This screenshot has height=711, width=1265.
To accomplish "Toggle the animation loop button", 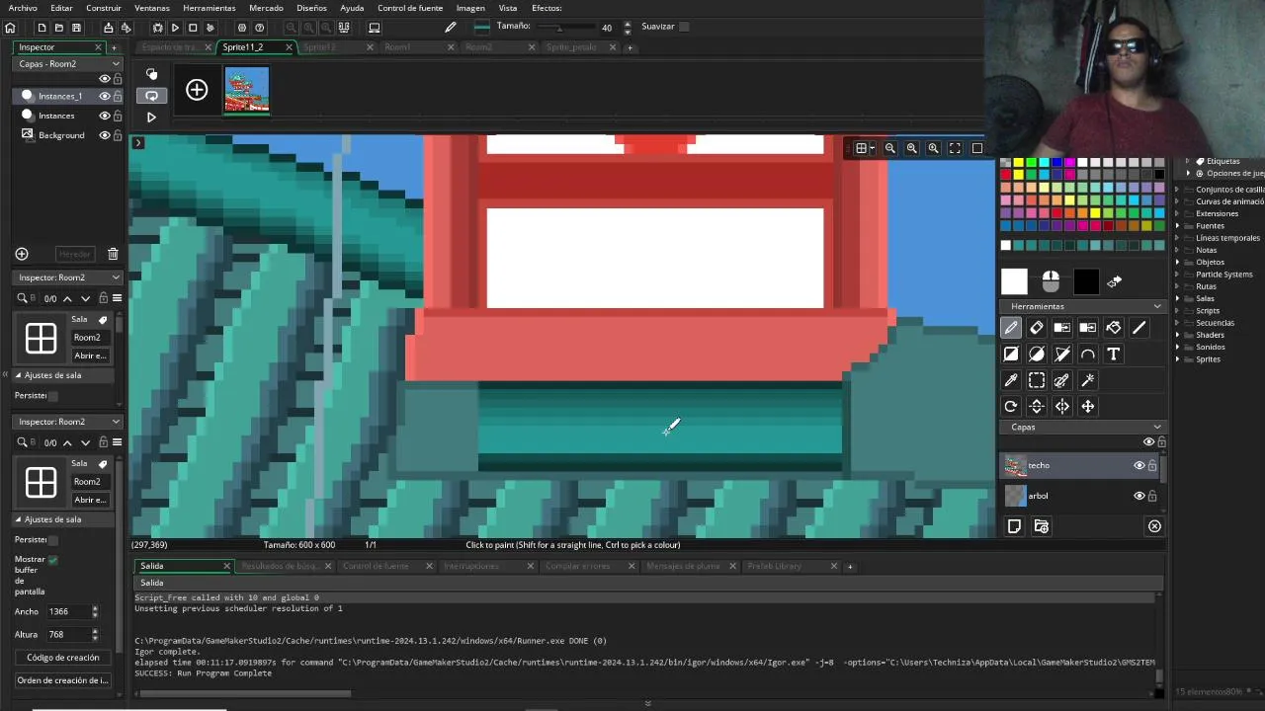I will [x=151, y=96].
